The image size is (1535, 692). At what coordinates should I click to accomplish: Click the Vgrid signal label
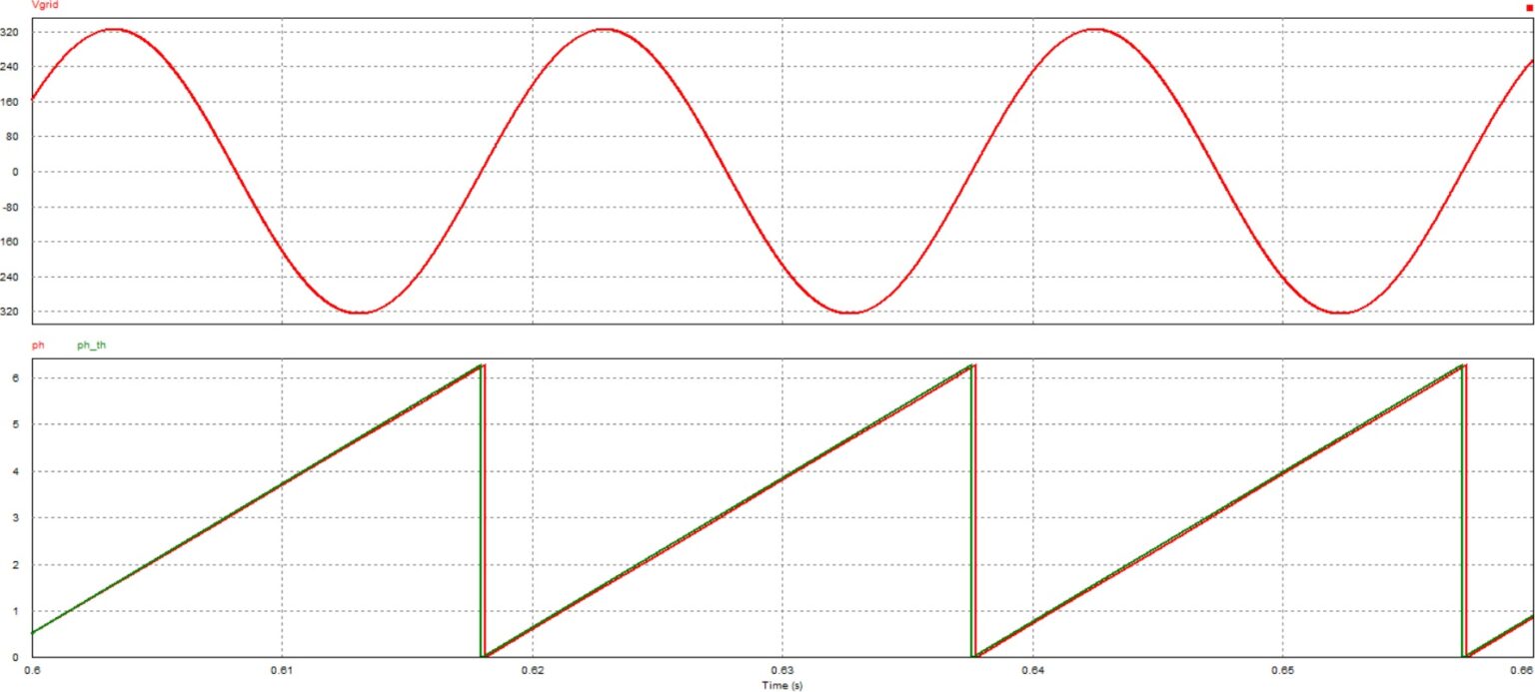click(x=47, y=6)
